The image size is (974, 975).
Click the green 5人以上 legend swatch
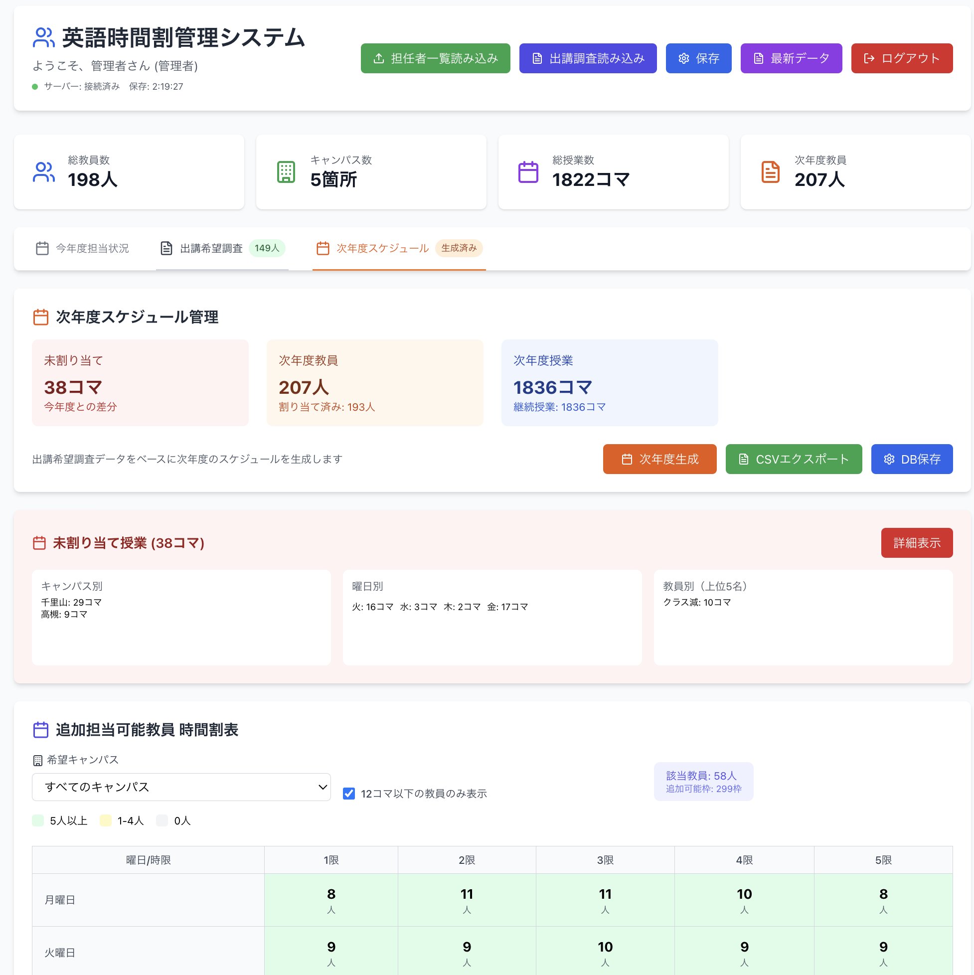pyautogui.click(x=38, y=820)
